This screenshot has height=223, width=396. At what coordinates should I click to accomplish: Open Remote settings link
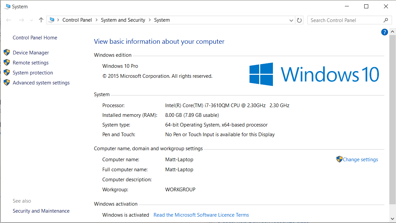click(x=30, y=63)
